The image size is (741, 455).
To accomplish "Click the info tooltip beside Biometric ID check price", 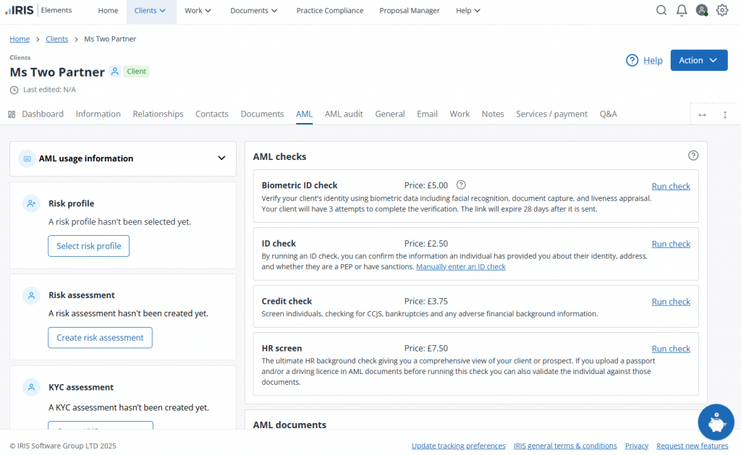I will tap(461, 184).
